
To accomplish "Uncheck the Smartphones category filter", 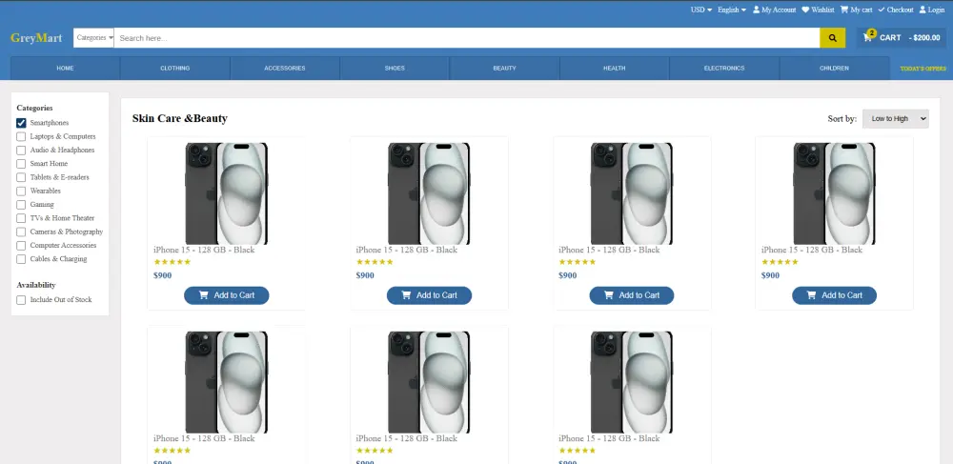I will [21, 123].
